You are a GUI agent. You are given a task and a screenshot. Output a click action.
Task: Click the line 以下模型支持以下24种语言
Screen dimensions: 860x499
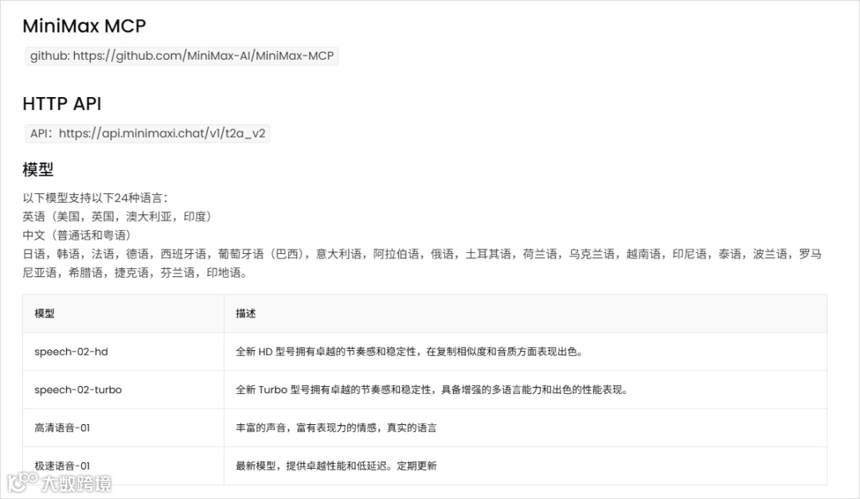coord(96,198)
